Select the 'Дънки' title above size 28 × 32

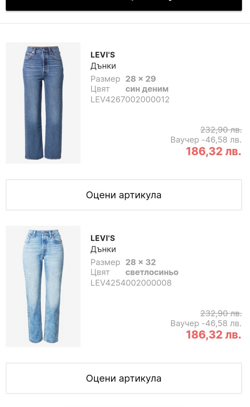[x=103, y=249]
